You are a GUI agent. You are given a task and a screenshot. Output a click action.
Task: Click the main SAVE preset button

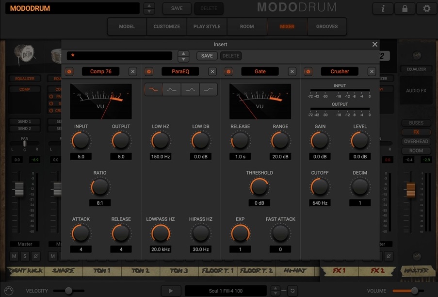click(177, 8)
